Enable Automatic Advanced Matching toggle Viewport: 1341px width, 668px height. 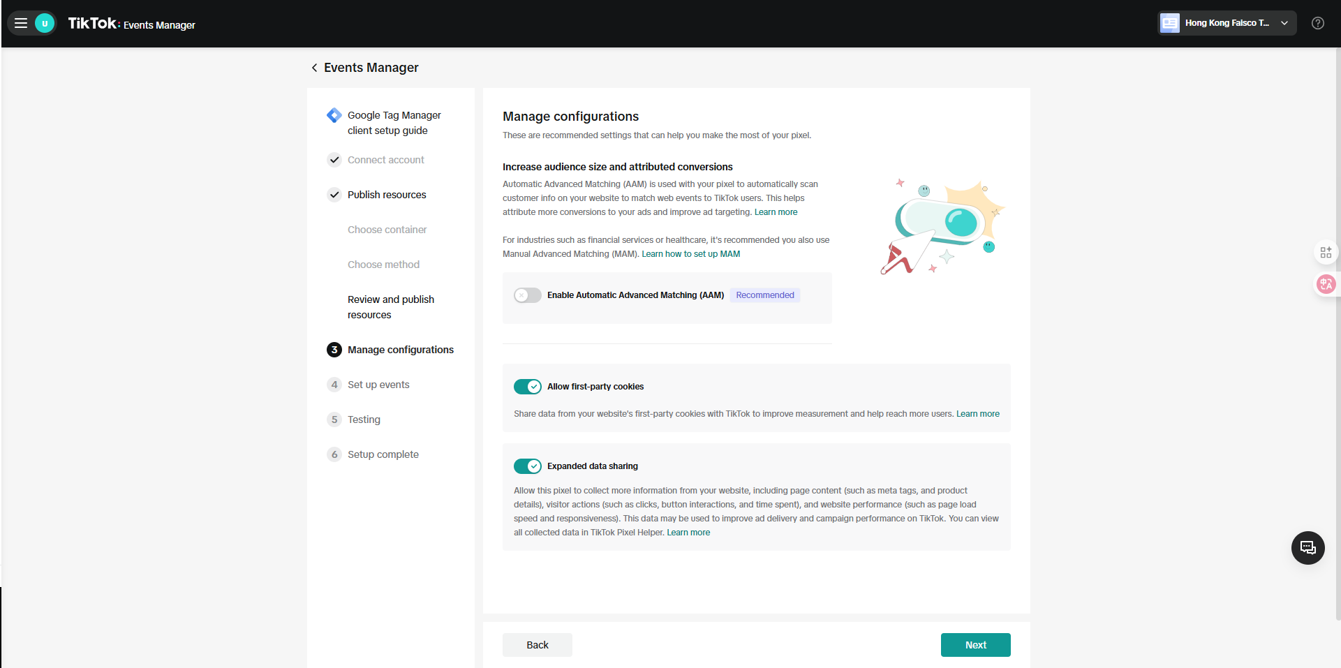(x=528, y=295)
